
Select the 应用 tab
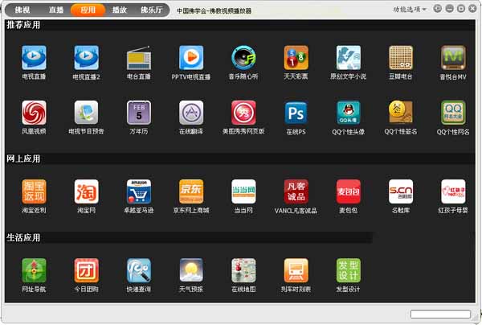88,10
